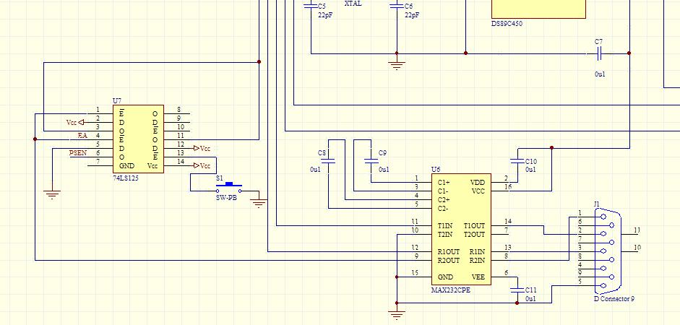Click the Vcc port at U7 pin 14

pyautogui.click(x=202, y=165)
